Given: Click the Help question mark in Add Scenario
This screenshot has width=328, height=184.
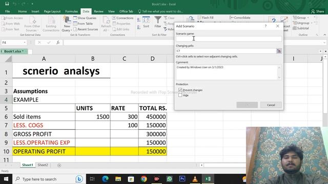Looking at the screenshot, I should tap(265, 26).
